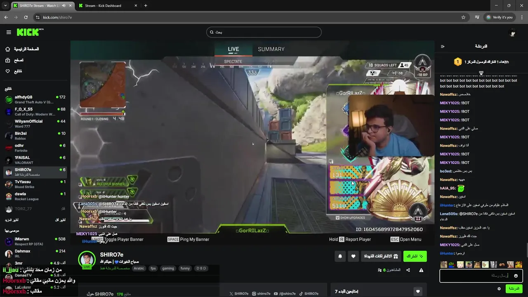Screen dimensions: 528x297
Task: Reload the page
Action: tap(26, 17)
